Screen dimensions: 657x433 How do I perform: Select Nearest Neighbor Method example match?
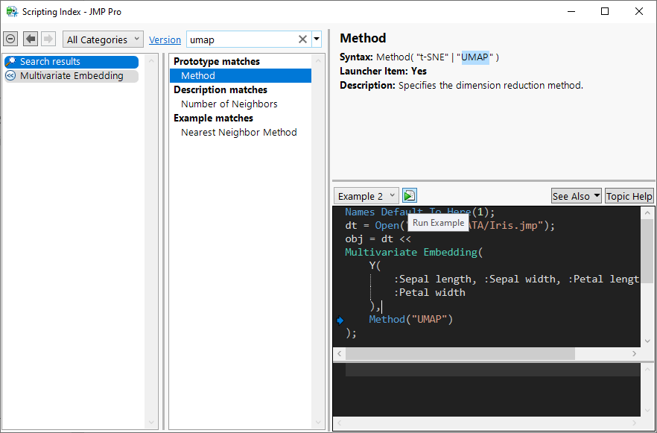click(238, 133)
